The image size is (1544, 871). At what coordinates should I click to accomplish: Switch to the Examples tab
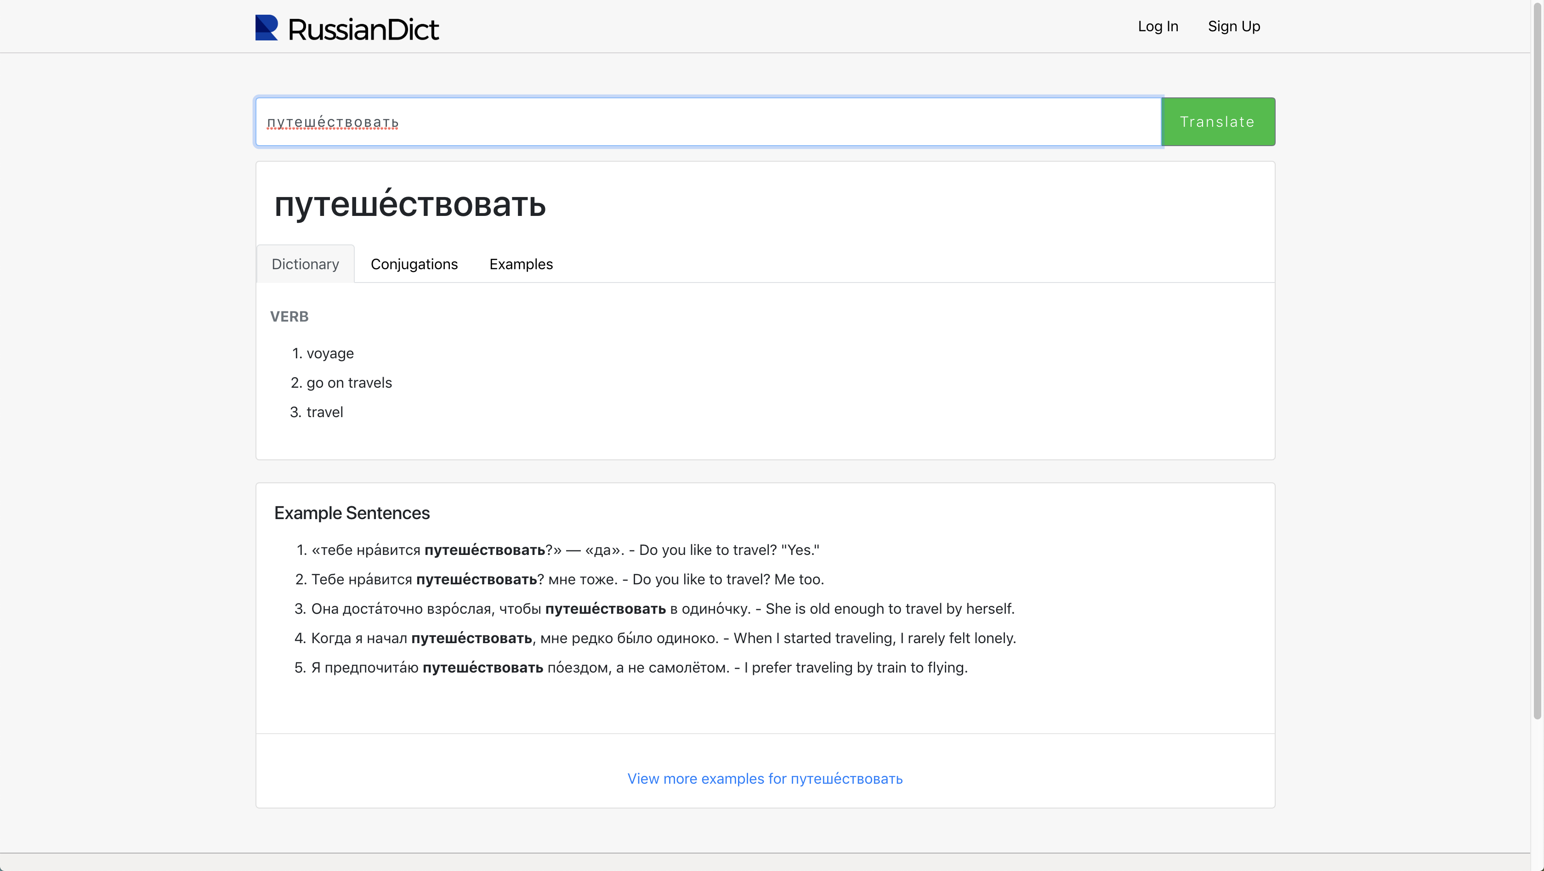coord(520,264)
